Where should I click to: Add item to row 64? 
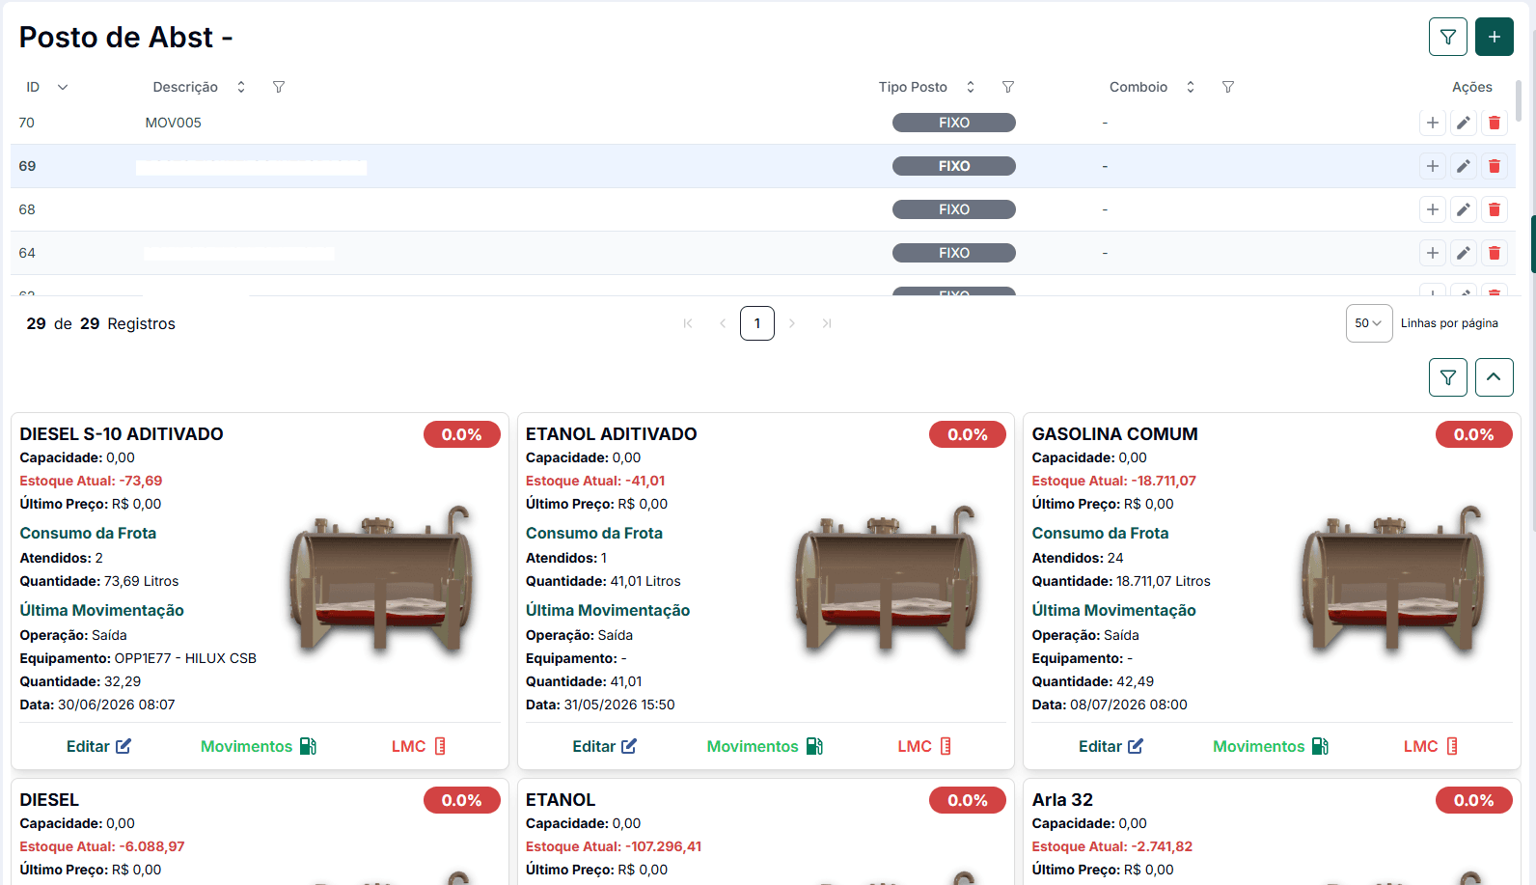(x=1432, y=253)
